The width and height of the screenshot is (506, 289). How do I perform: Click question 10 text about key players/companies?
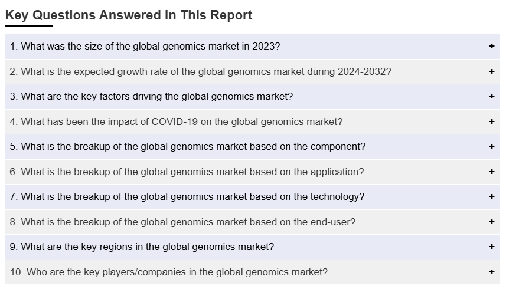tap(169, 272)
